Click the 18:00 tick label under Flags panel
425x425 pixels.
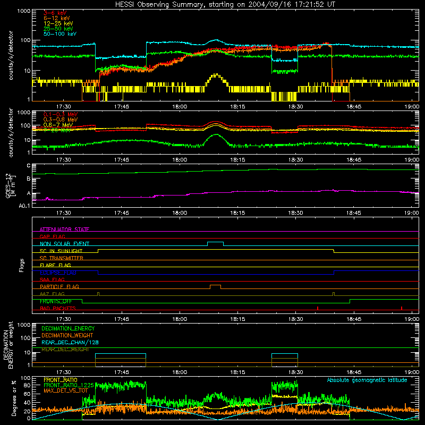pos(180,319)
